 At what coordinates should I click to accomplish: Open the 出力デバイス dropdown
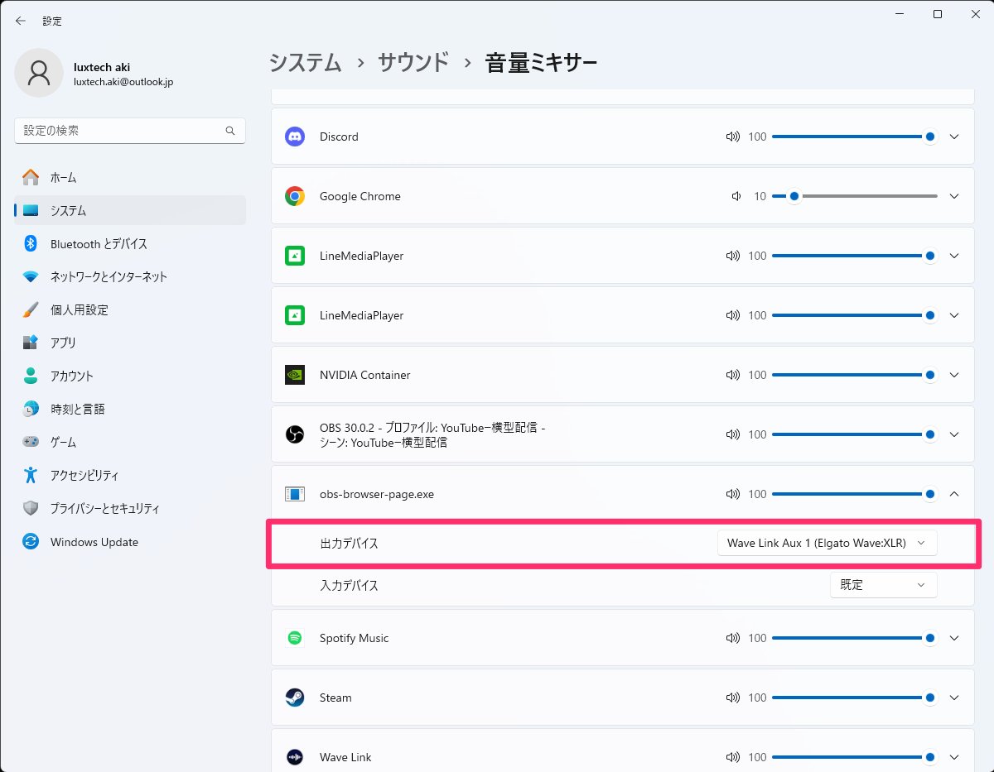pyautogui.click(x=827, y=543)
